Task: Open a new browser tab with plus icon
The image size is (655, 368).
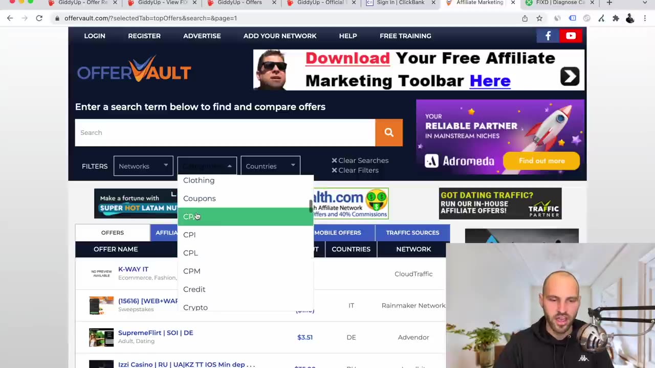Action: click(609, 3)
